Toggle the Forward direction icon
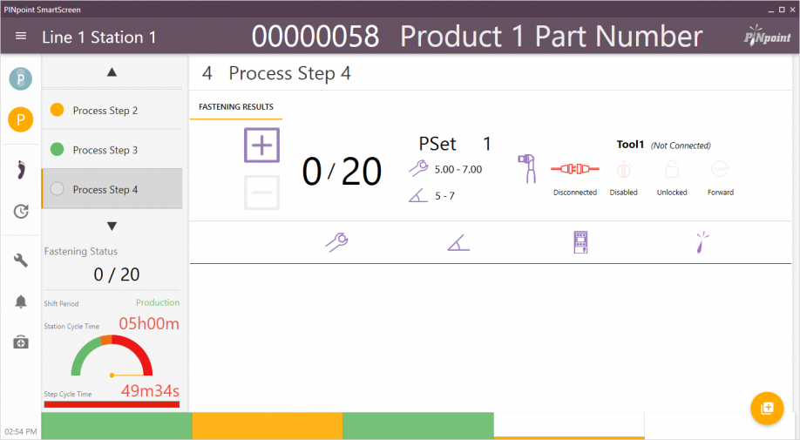Image resolution: width=800 pixels, height=440 pixels. tap(721, 169)
